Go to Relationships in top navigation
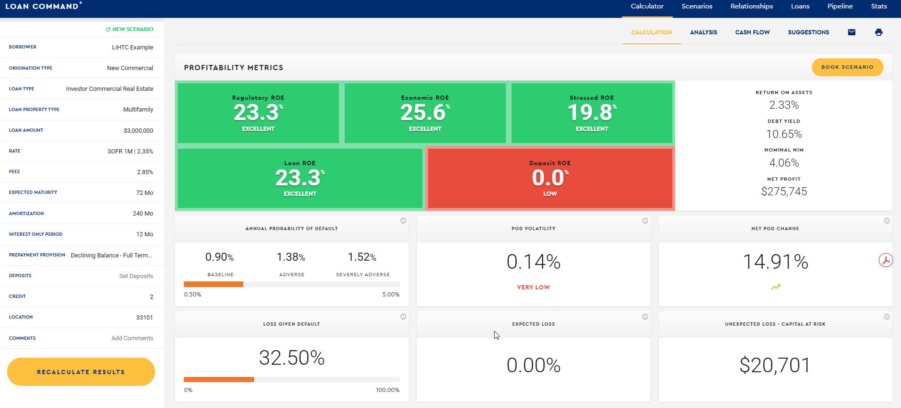Viewport: 901px width, 408px height. coord(752,6)
